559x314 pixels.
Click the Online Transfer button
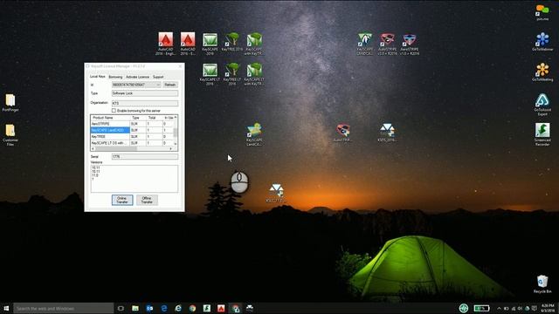(122, 200)
